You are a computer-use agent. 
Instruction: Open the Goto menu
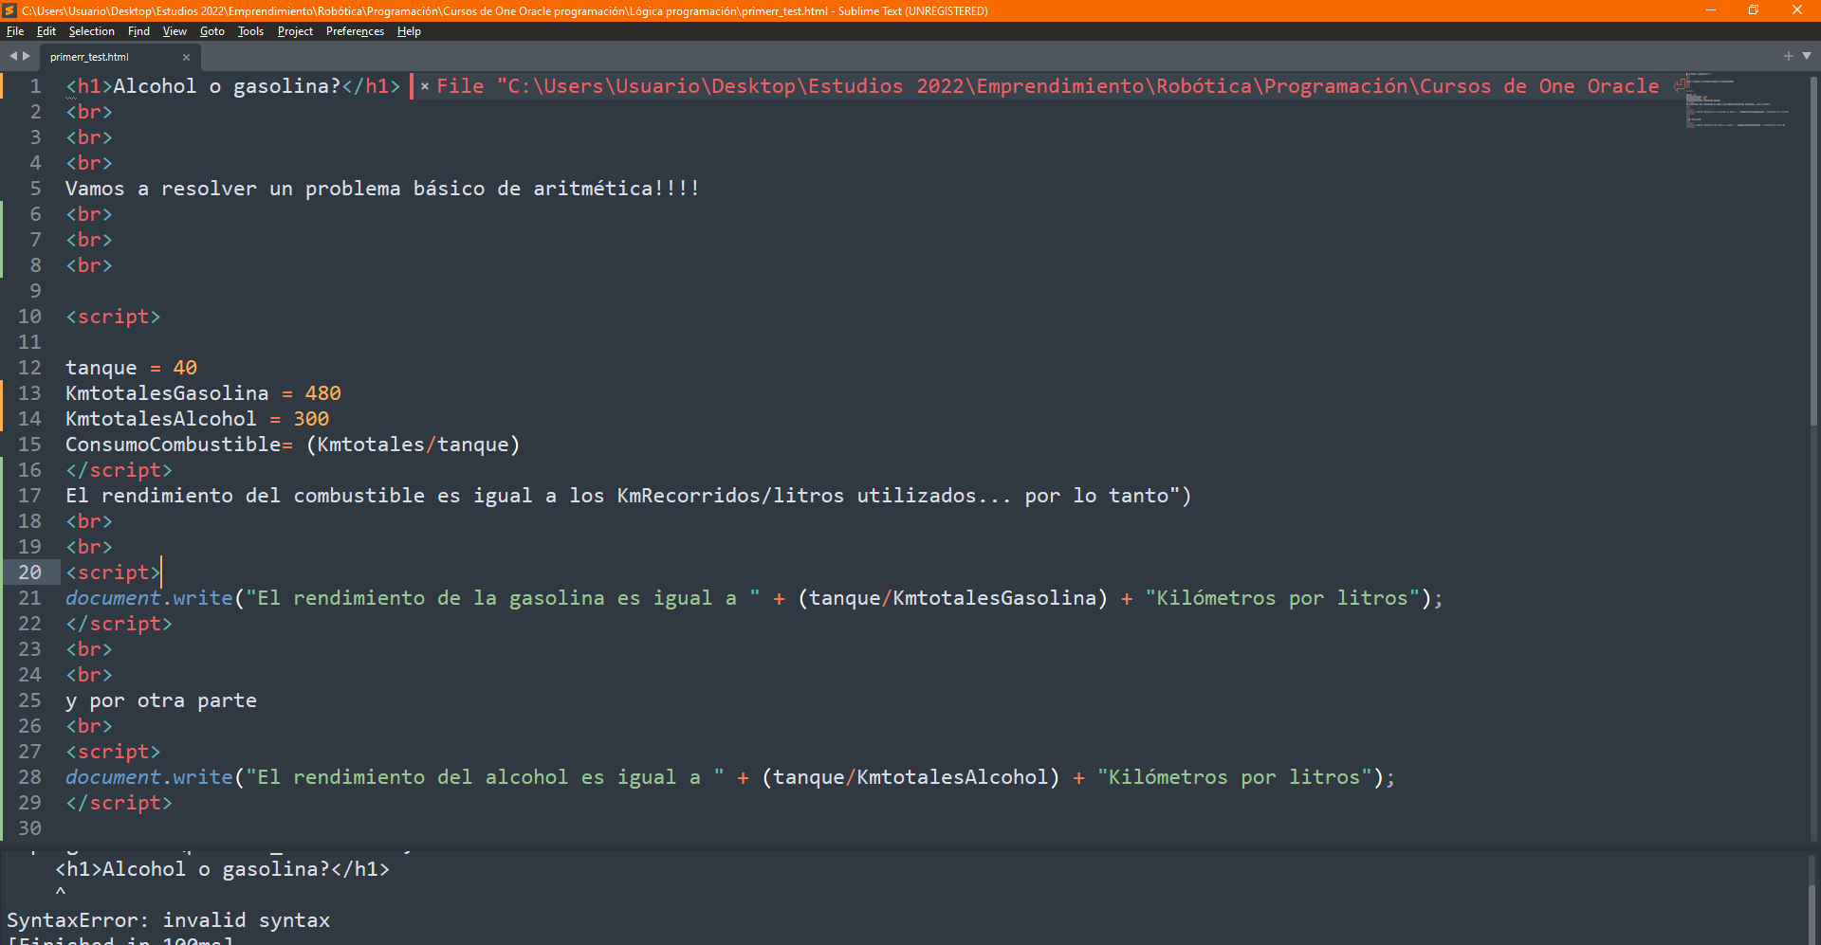(212, 31)
